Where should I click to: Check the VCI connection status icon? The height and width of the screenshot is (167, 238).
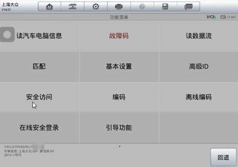click(211, 17)
